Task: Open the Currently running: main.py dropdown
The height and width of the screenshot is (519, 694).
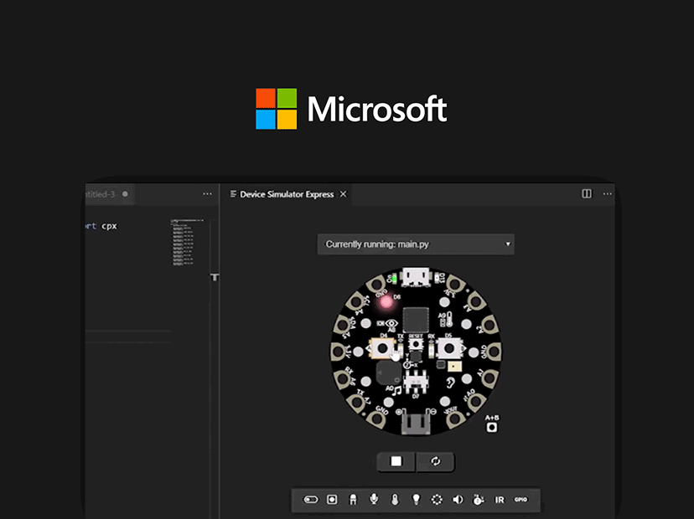Action: 416,244
